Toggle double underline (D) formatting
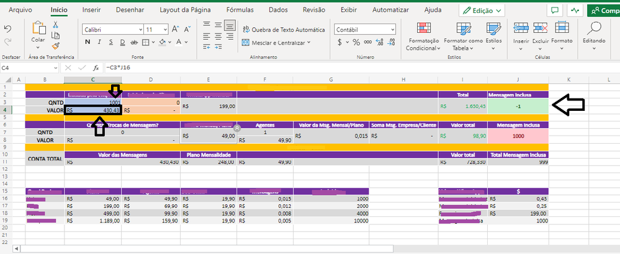The image size is (620, 254). tap(123, 42)
